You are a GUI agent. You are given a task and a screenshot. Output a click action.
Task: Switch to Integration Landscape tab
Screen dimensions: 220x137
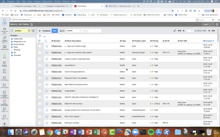tap(26, 6)
